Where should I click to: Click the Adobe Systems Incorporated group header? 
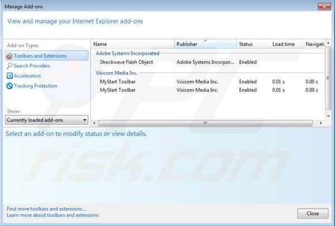127,53
